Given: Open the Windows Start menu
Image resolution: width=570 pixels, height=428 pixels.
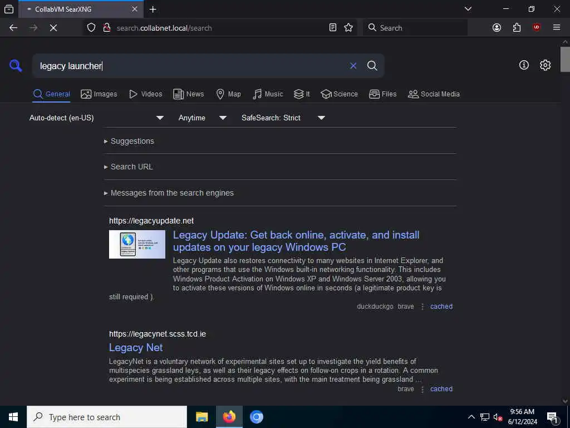Looking at the screenshot, I should point(13,417).
